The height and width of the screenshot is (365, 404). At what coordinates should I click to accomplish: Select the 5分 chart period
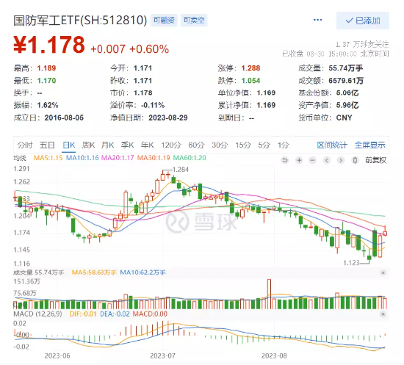(x=264, y=145)
